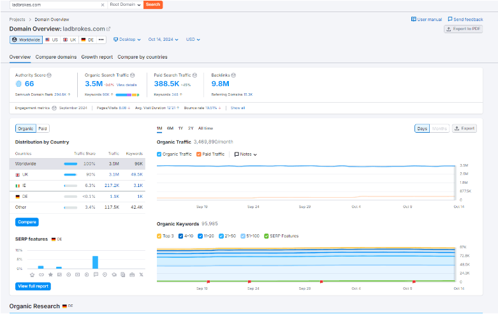Switch the chart toggle to Paid
Screen dimensions: 498x314
[x=43, y=129]
